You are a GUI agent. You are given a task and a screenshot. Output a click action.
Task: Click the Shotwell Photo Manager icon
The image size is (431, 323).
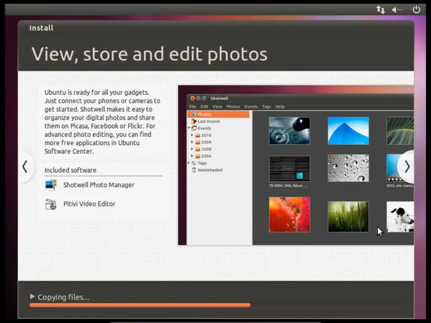(51, 185)
